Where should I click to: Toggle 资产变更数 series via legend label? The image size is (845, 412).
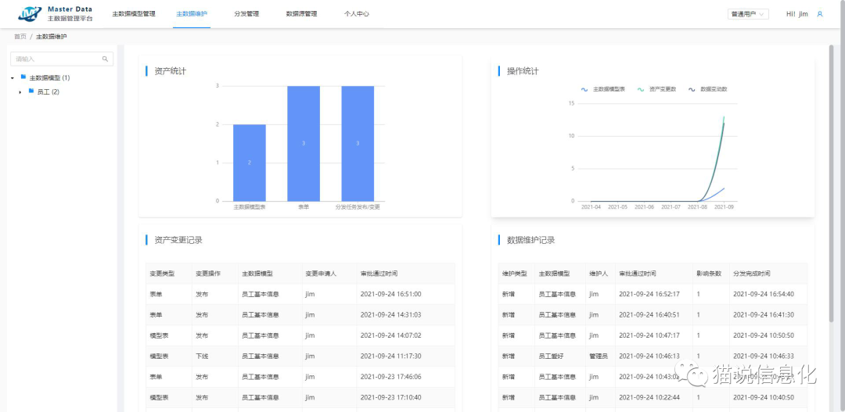pyautogui.click(x=663, y=89)
